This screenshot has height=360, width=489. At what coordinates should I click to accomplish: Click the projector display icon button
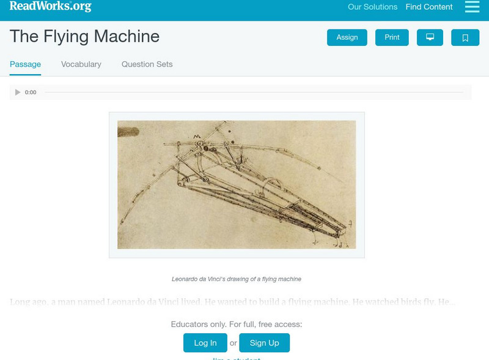click(430, 37)
